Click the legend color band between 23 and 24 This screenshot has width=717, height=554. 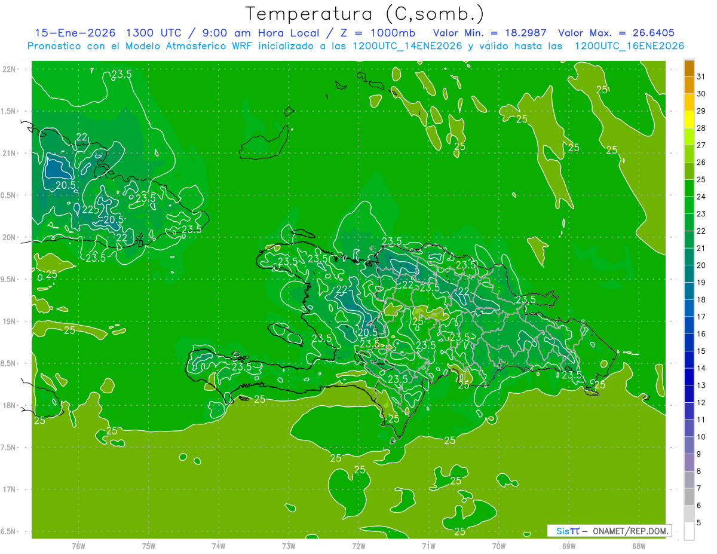pos(689,206)
